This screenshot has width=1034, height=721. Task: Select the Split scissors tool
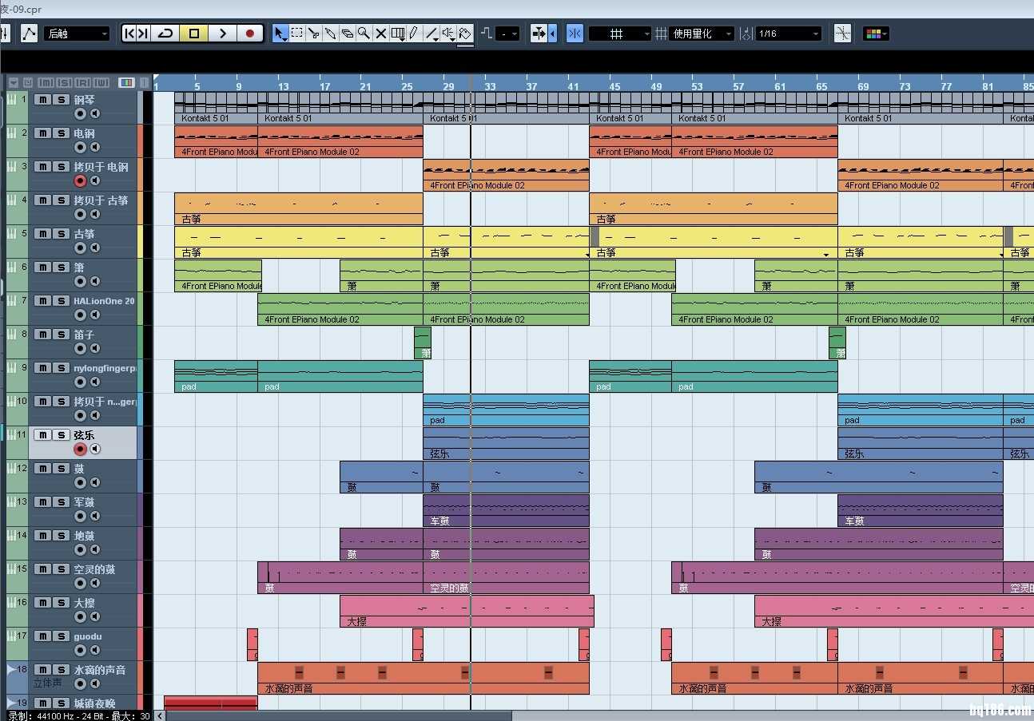pyautogui.click(x=313, y=34)
